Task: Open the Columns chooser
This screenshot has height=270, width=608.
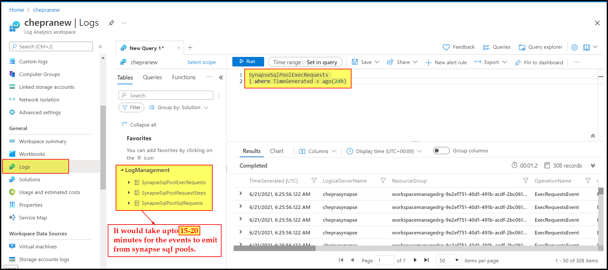Action: point(318,151)
